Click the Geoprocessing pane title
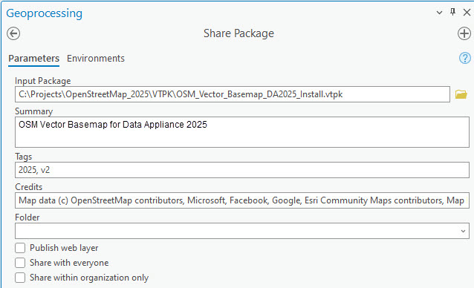This screenshot has width=474, height=288. tap(44, 13)
